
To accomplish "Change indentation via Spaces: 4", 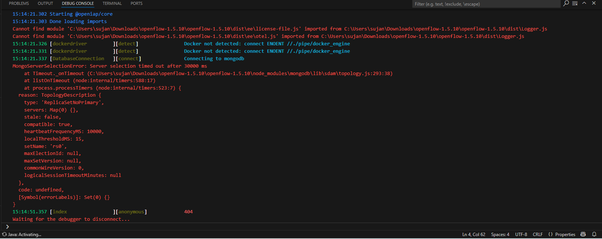I will (x=500, y=235).
